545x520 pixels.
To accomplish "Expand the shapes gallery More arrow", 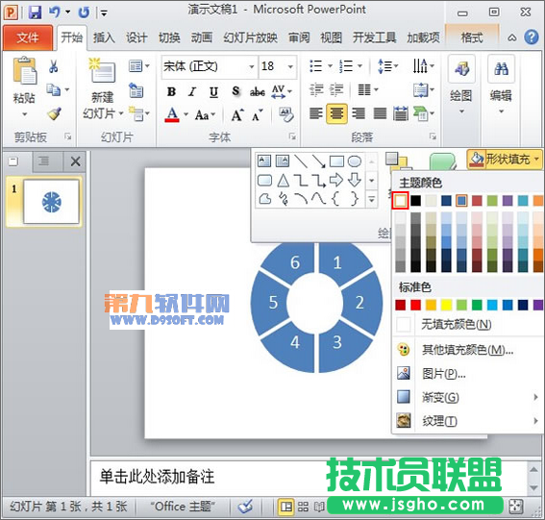I will (372, 200).
